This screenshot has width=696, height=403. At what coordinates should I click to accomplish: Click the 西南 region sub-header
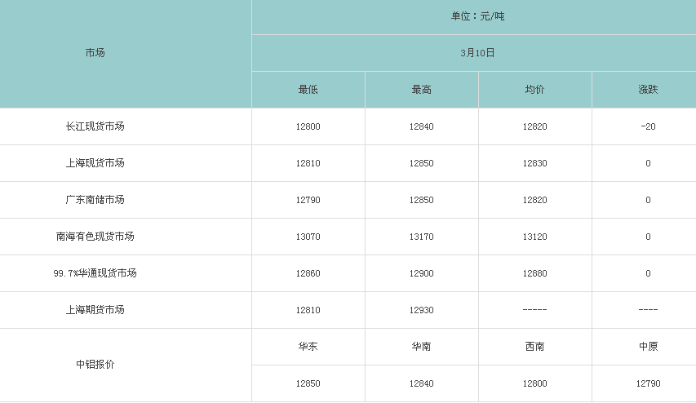pyautogui.click(x=534, y=347)
